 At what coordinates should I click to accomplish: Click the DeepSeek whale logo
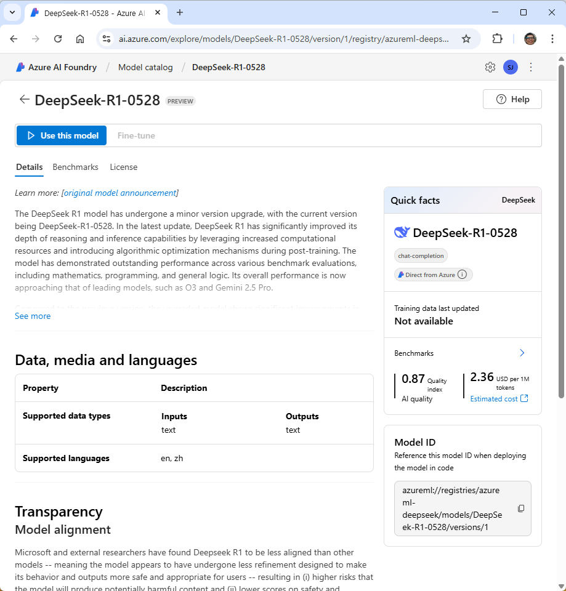[x=402, y=233]
